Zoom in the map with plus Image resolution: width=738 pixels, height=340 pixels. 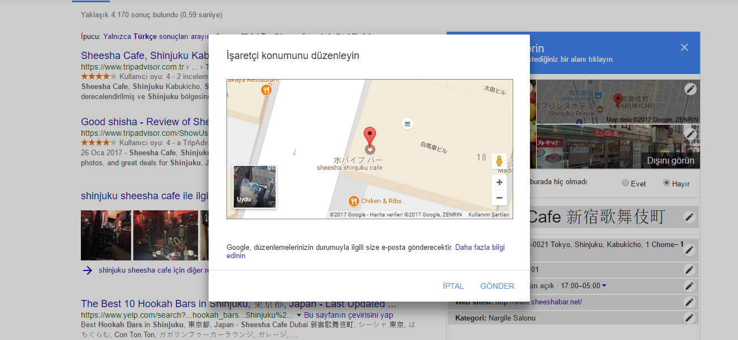[x=499, y=183]
